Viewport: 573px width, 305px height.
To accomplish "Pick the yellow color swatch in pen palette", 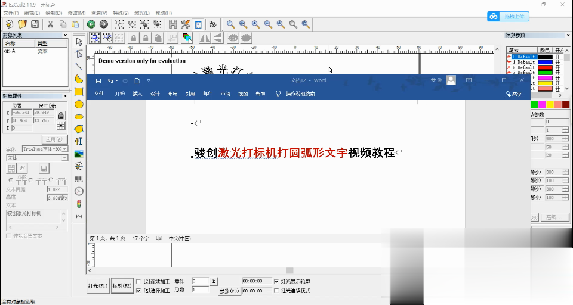I will click(x=550, y=104).
